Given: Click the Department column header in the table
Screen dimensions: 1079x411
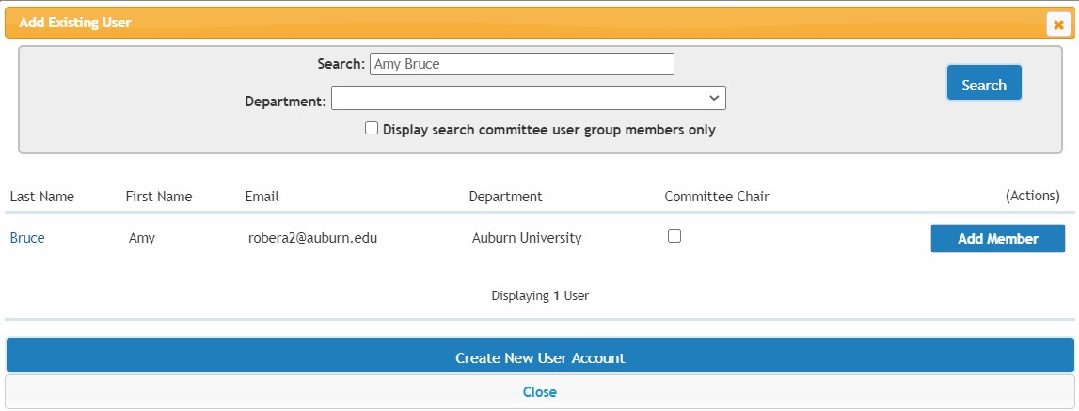Looking at the screenshot, I should point(505,197).
